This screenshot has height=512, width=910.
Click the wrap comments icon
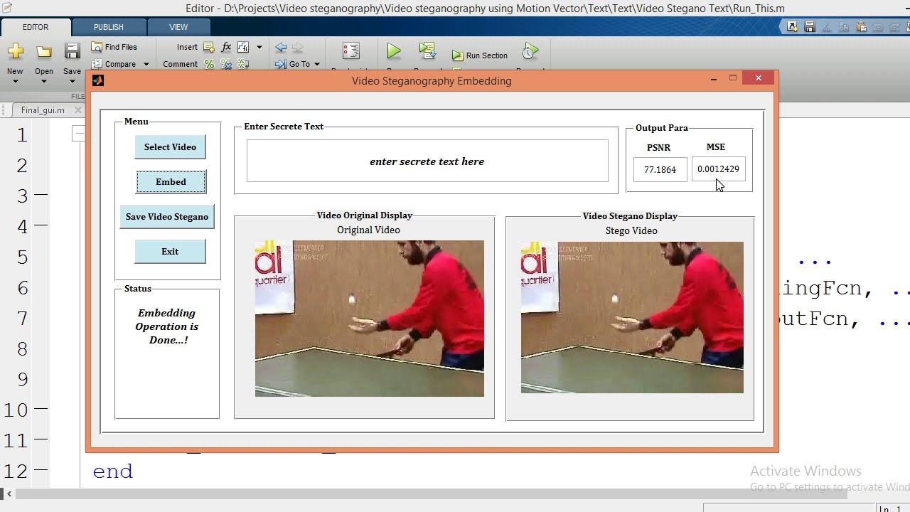[243, 64]
